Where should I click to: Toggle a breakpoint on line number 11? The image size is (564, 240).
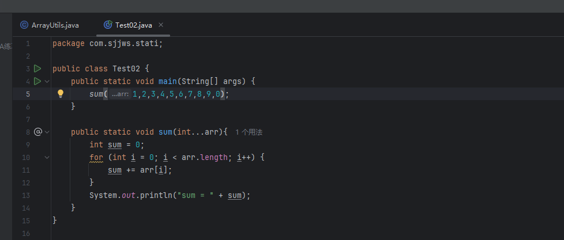click(26, 170)
